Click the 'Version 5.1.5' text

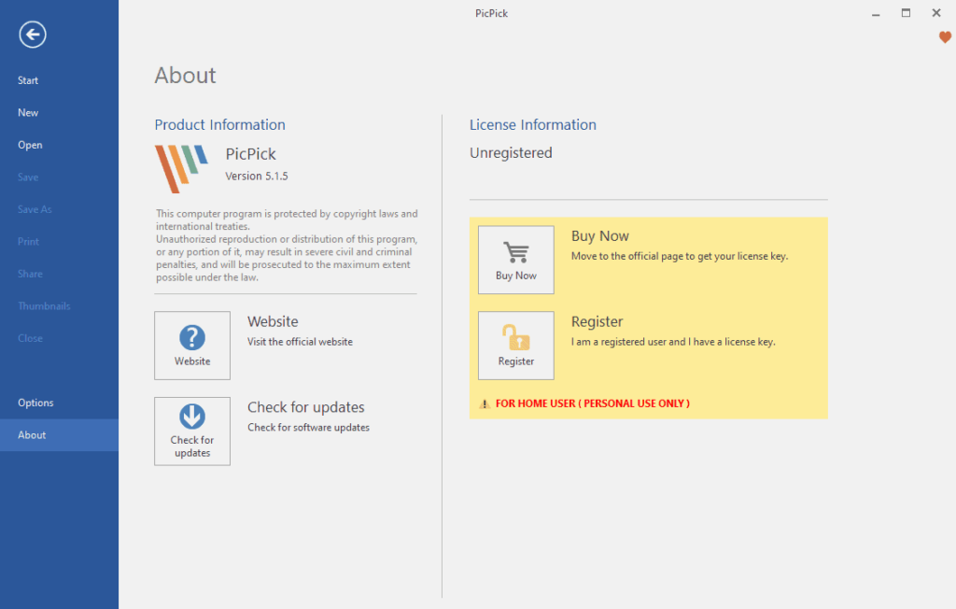coord(257,176)
